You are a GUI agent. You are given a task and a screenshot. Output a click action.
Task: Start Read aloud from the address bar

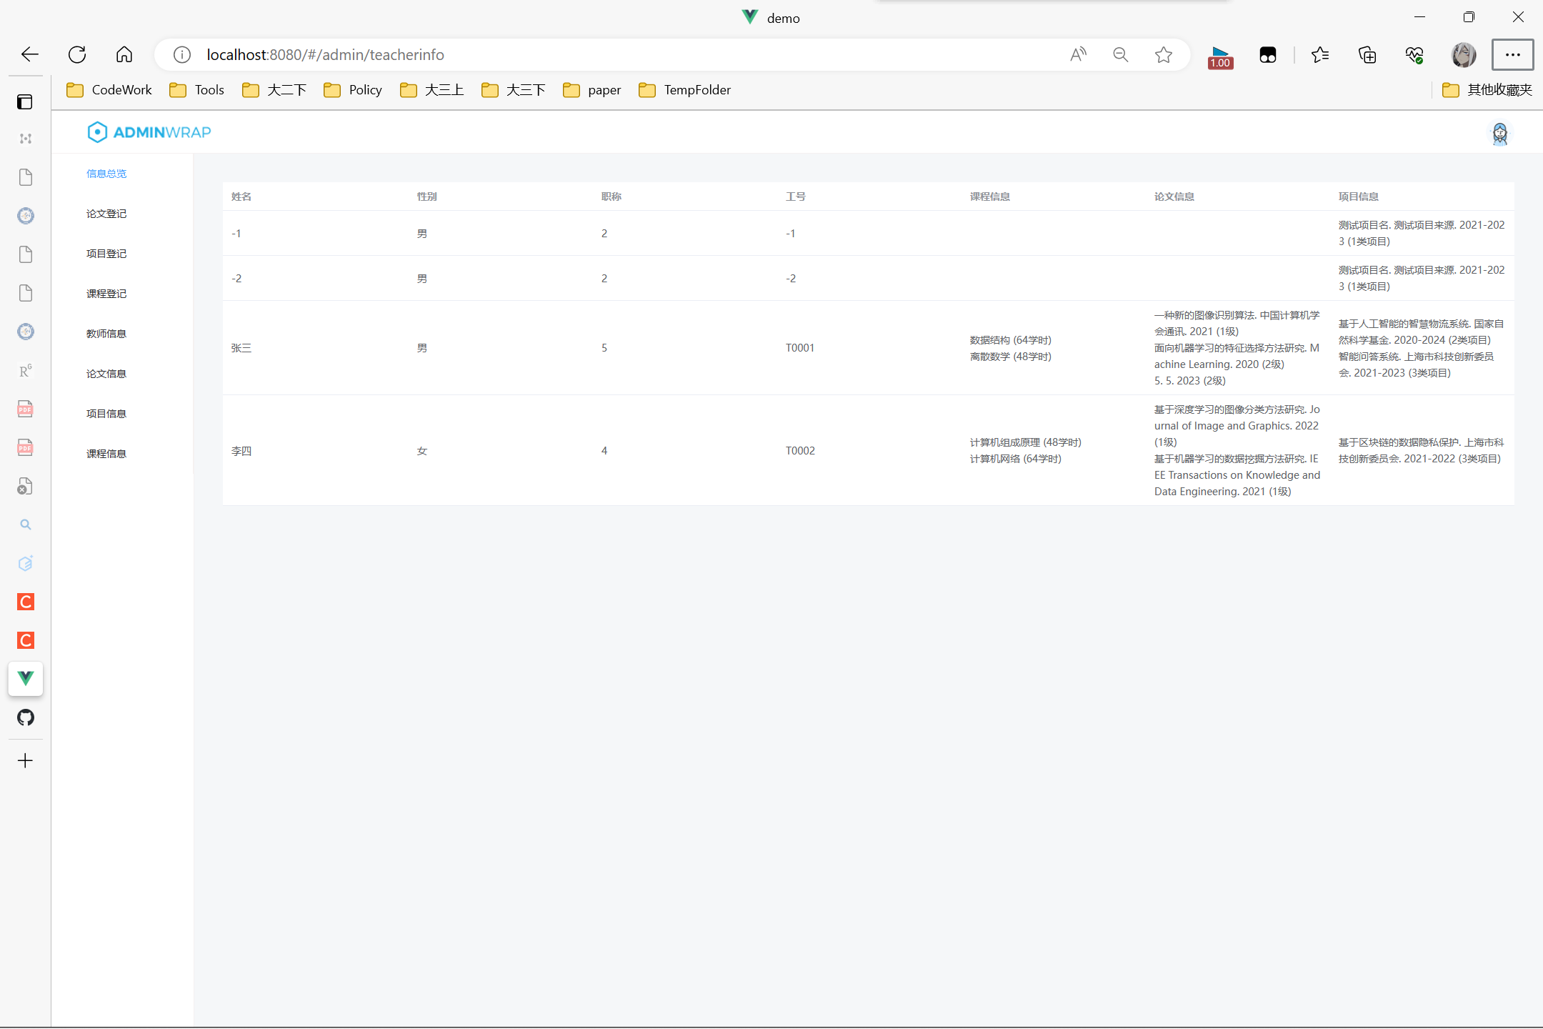1079,54
